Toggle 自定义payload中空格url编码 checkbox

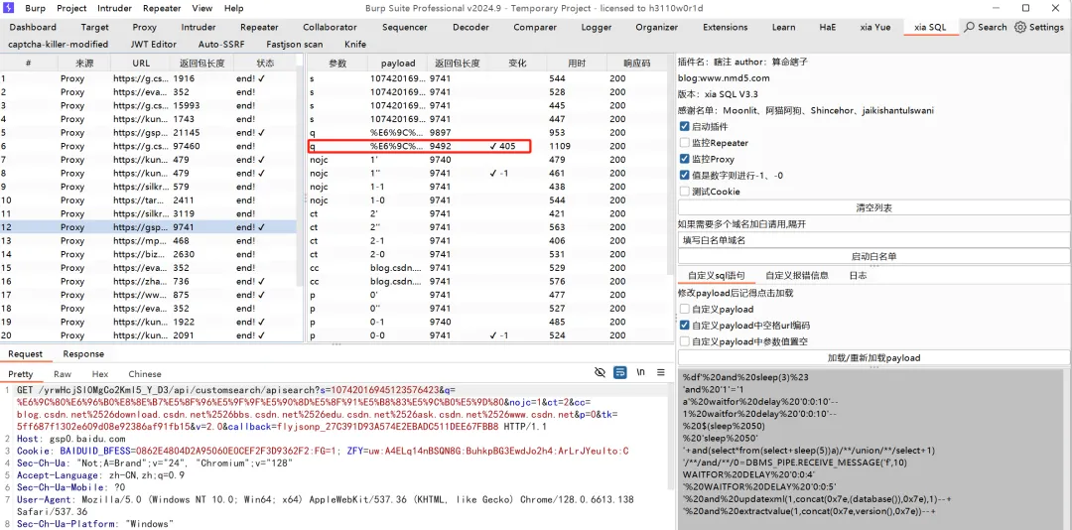(684, 326)
